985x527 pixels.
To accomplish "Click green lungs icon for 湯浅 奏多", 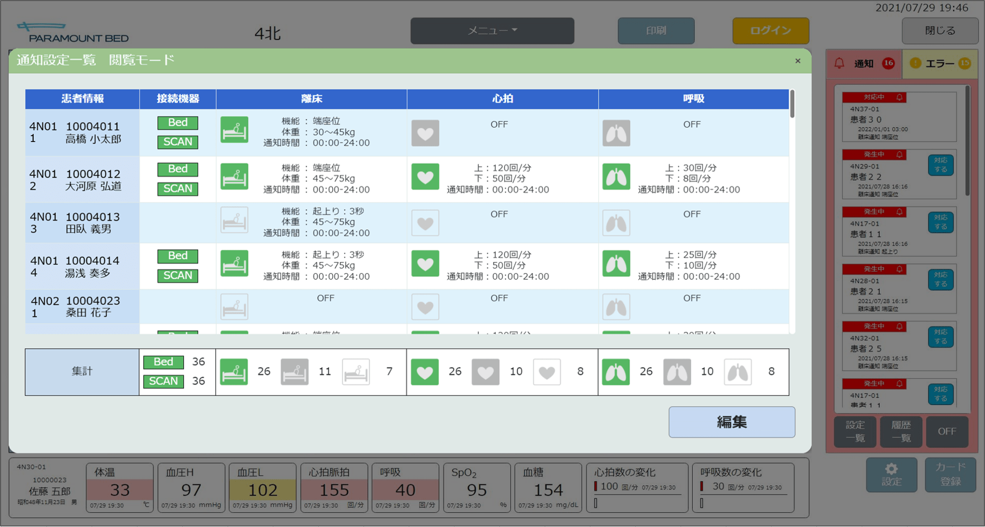I will pyautogui.click(x=616, y=263).
